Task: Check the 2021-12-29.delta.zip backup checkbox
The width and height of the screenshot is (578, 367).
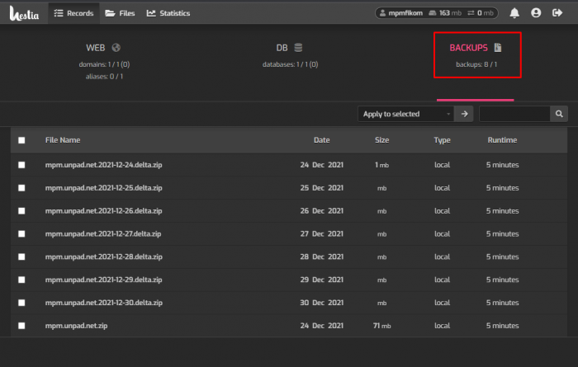Action: pos(21,280)
